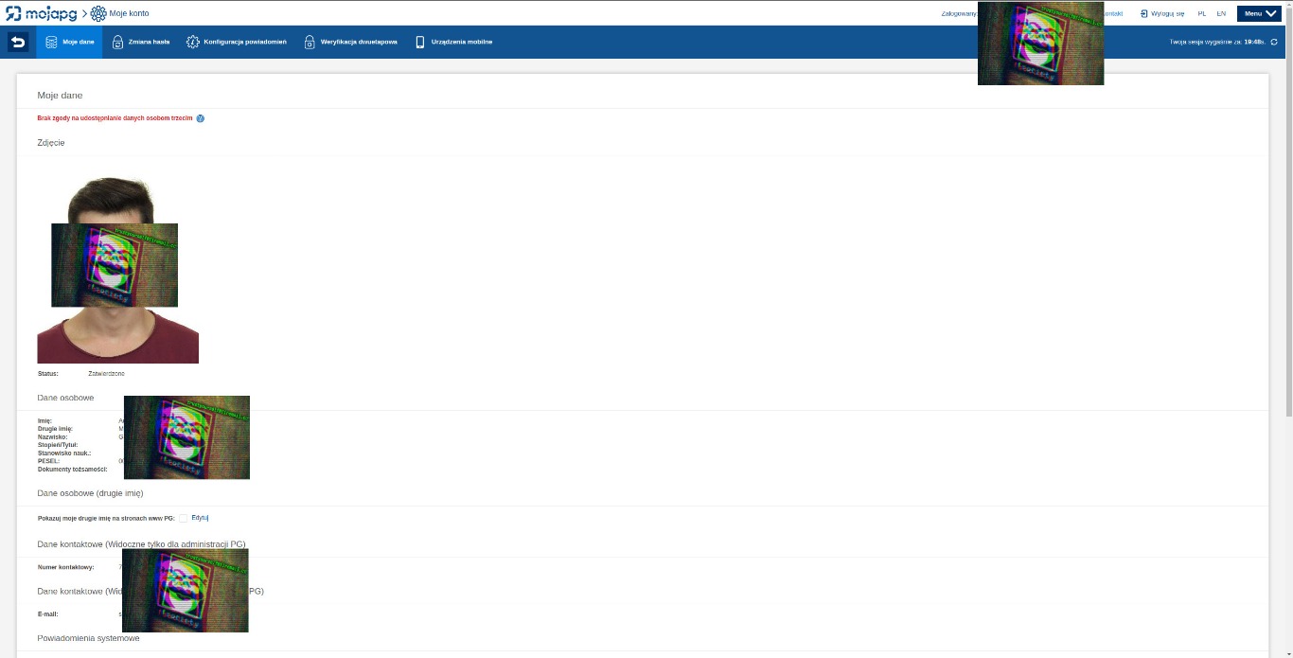1293x658 pixels.
Task: Click the mojapg logo
Action: coord(42,13)
